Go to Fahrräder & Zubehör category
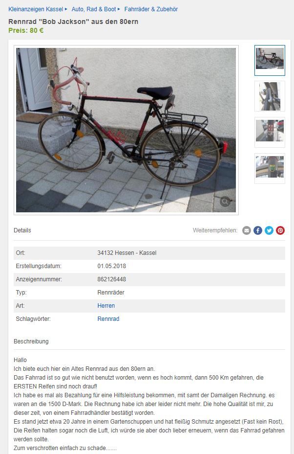 click(x=151, y=9)
